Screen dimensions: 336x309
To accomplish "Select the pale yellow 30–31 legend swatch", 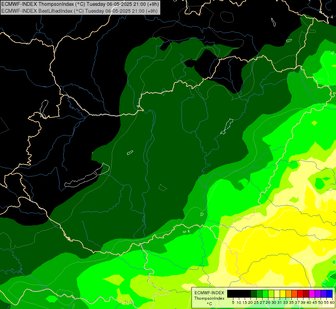I will click(x=277, y=294).
